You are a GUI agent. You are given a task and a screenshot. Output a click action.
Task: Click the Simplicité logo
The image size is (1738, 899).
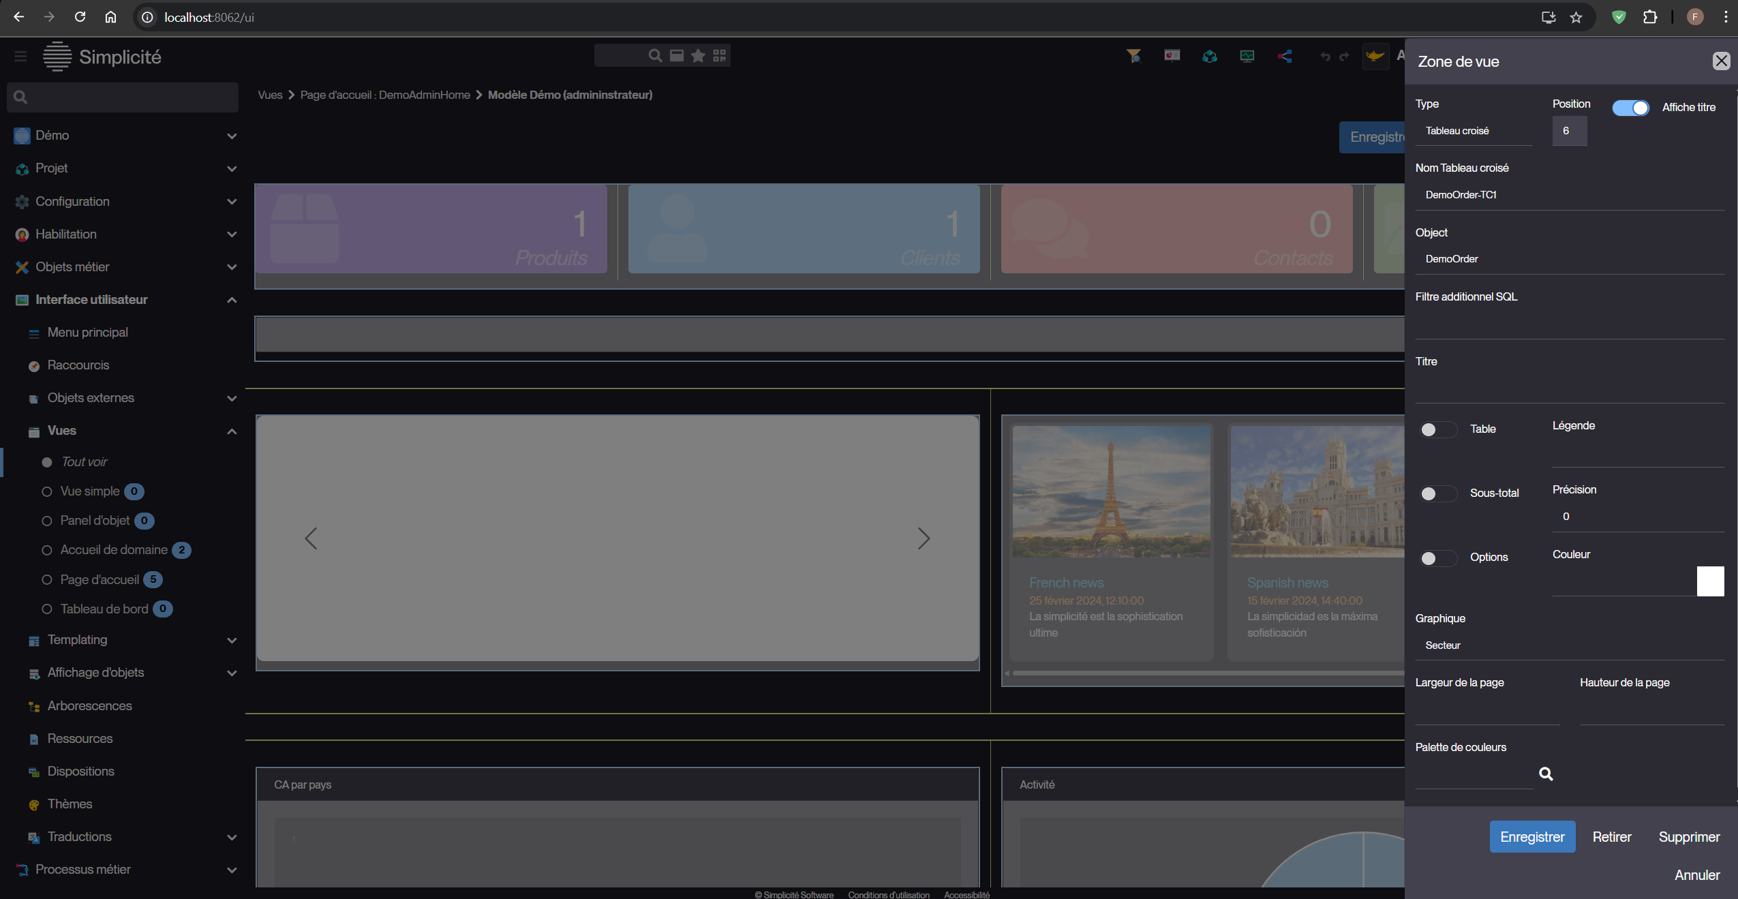(x=102, y=57)
